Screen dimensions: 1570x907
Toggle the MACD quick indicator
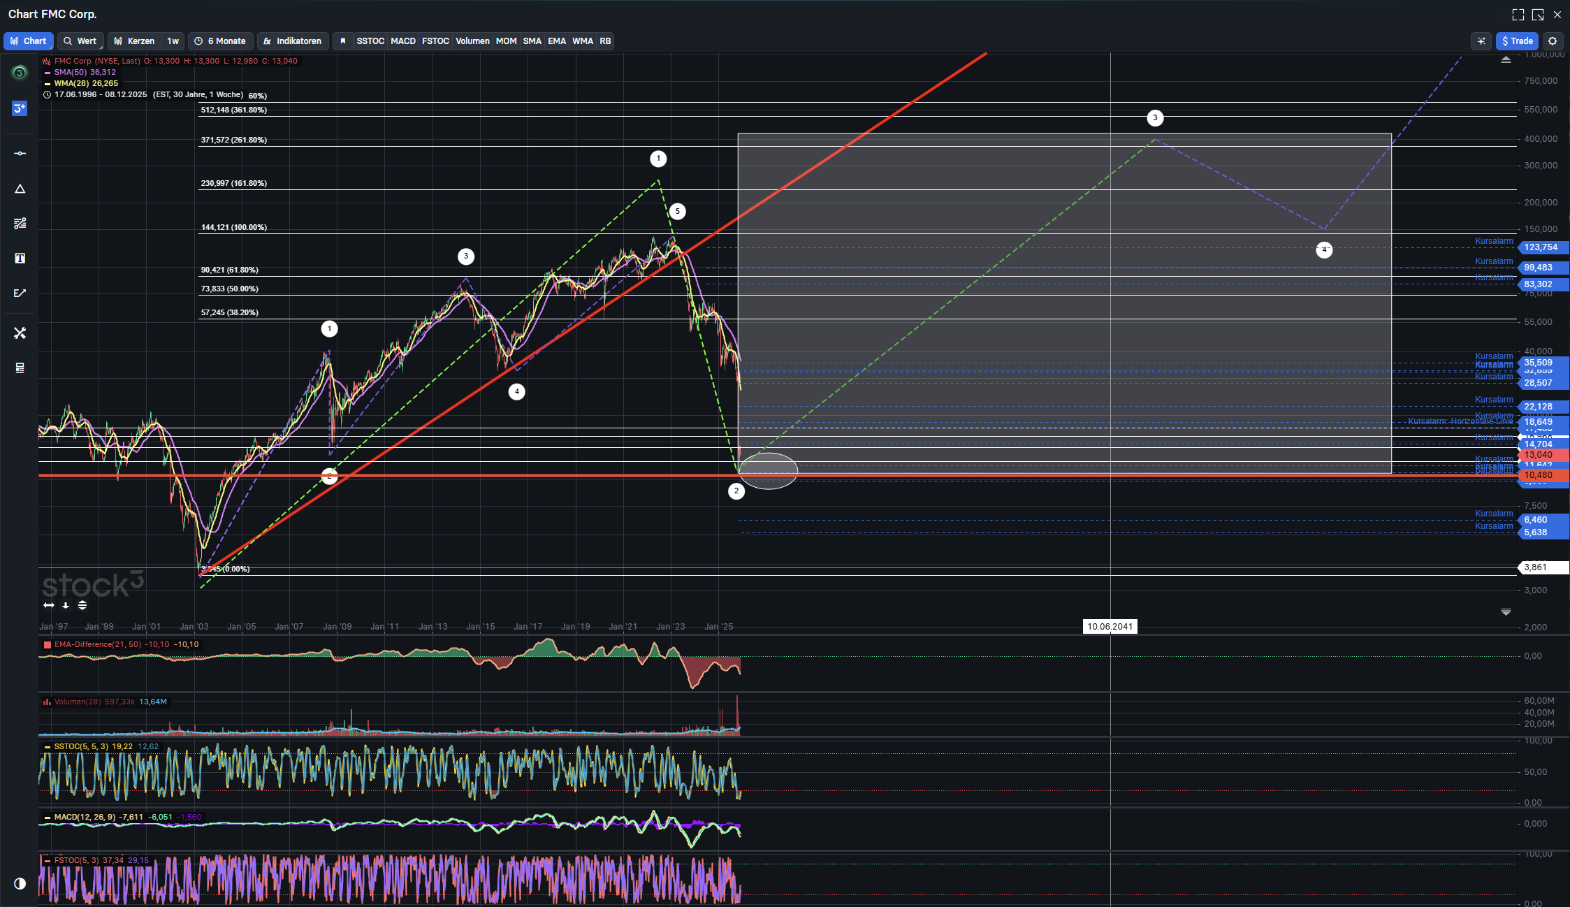[402, 41]
